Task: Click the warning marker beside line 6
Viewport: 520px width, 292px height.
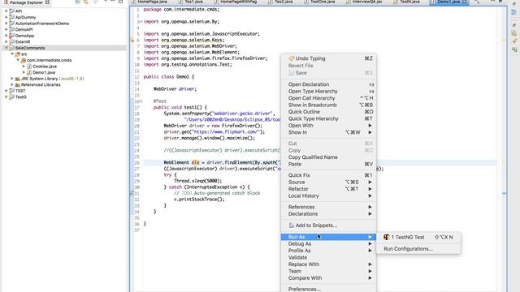Action: tap(132, 40)
